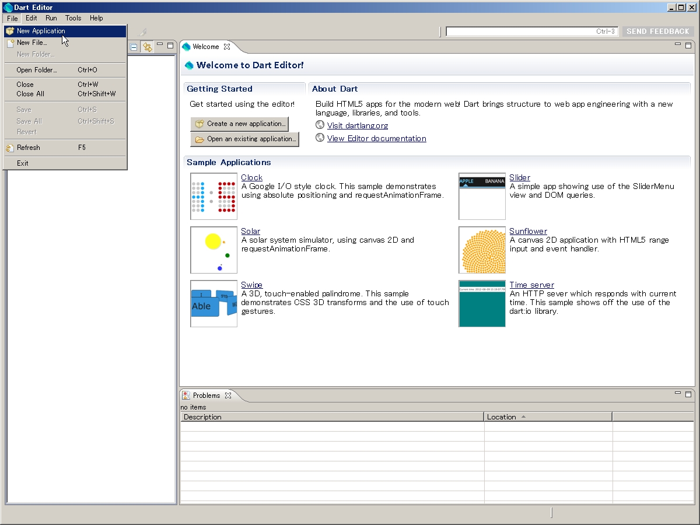This screenshot has height=525, width=700.
Task: Click the Dart logo beside Welcome heading
Action: (x=189, y=65)
